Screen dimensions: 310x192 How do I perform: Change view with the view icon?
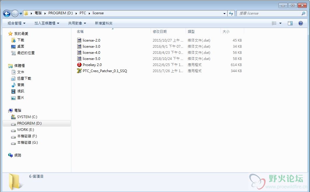274,23
